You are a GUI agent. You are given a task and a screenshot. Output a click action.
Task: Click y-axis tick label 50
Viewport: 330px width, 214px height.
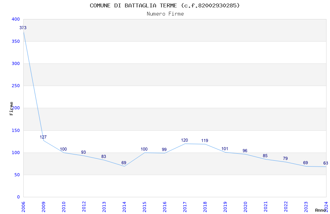coord(17,175)
